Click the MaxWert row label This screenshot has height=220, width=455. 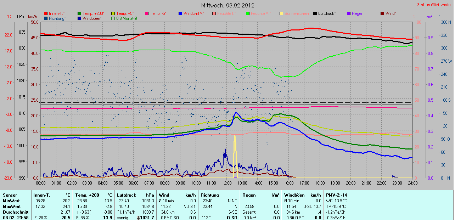click(12, 206)
